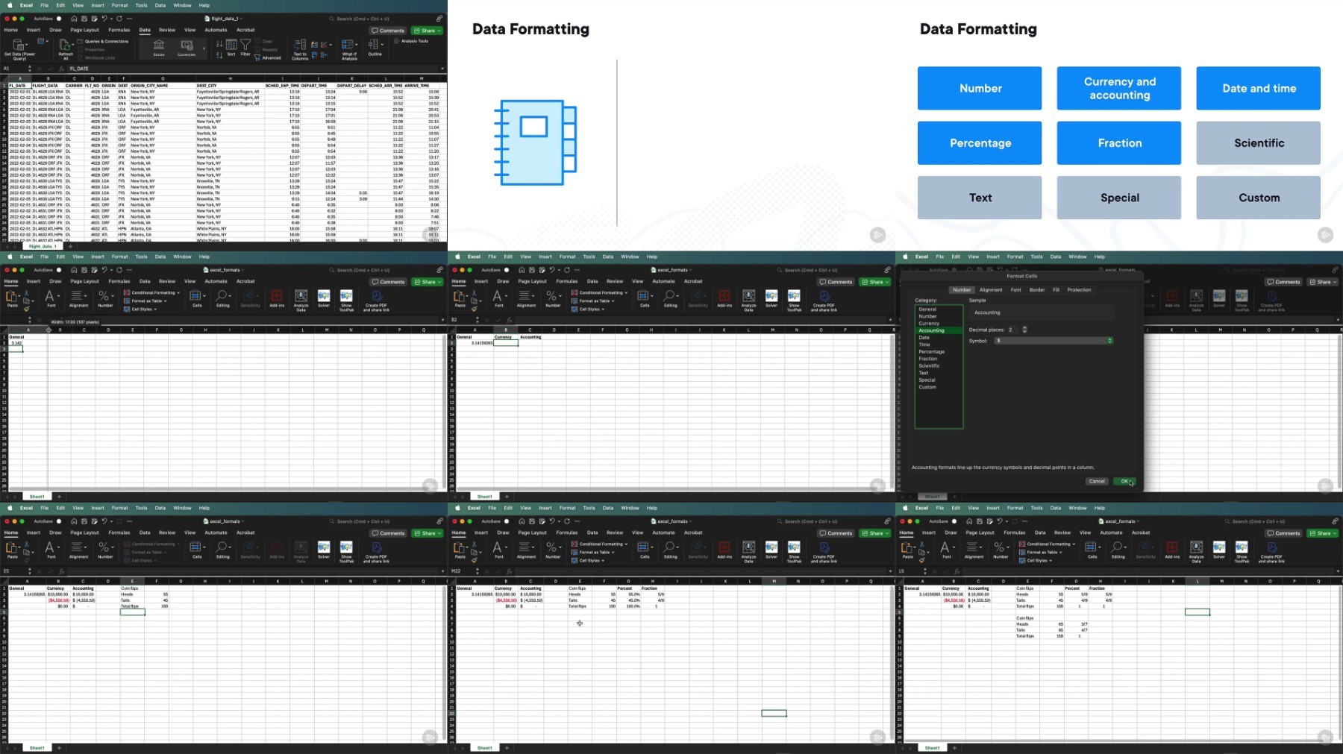Select Currency category in Format Cells list

(x=930, y=324)
